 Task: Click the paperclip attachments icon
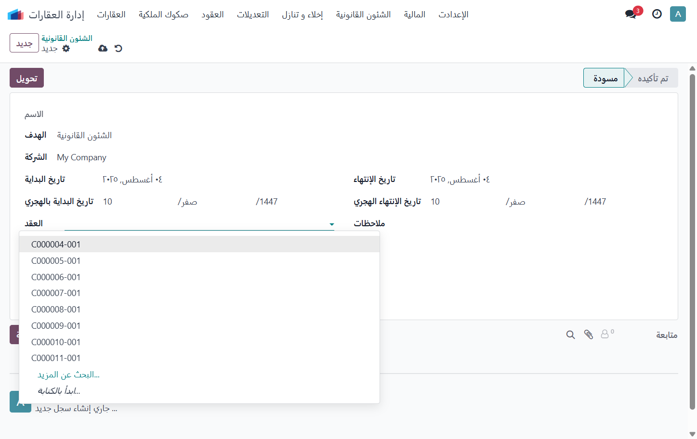pos(588,335)
